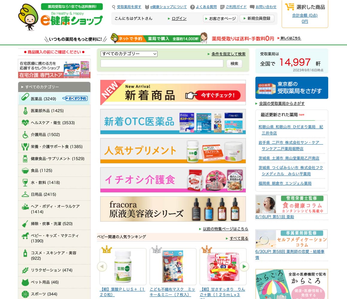Click the speech bubble icon beside お問い合わせ
Screen dimensions: 347x299
252,7
